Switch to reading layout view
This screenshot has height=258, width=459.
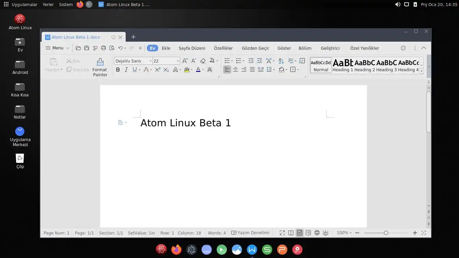[x=291, y=233]
